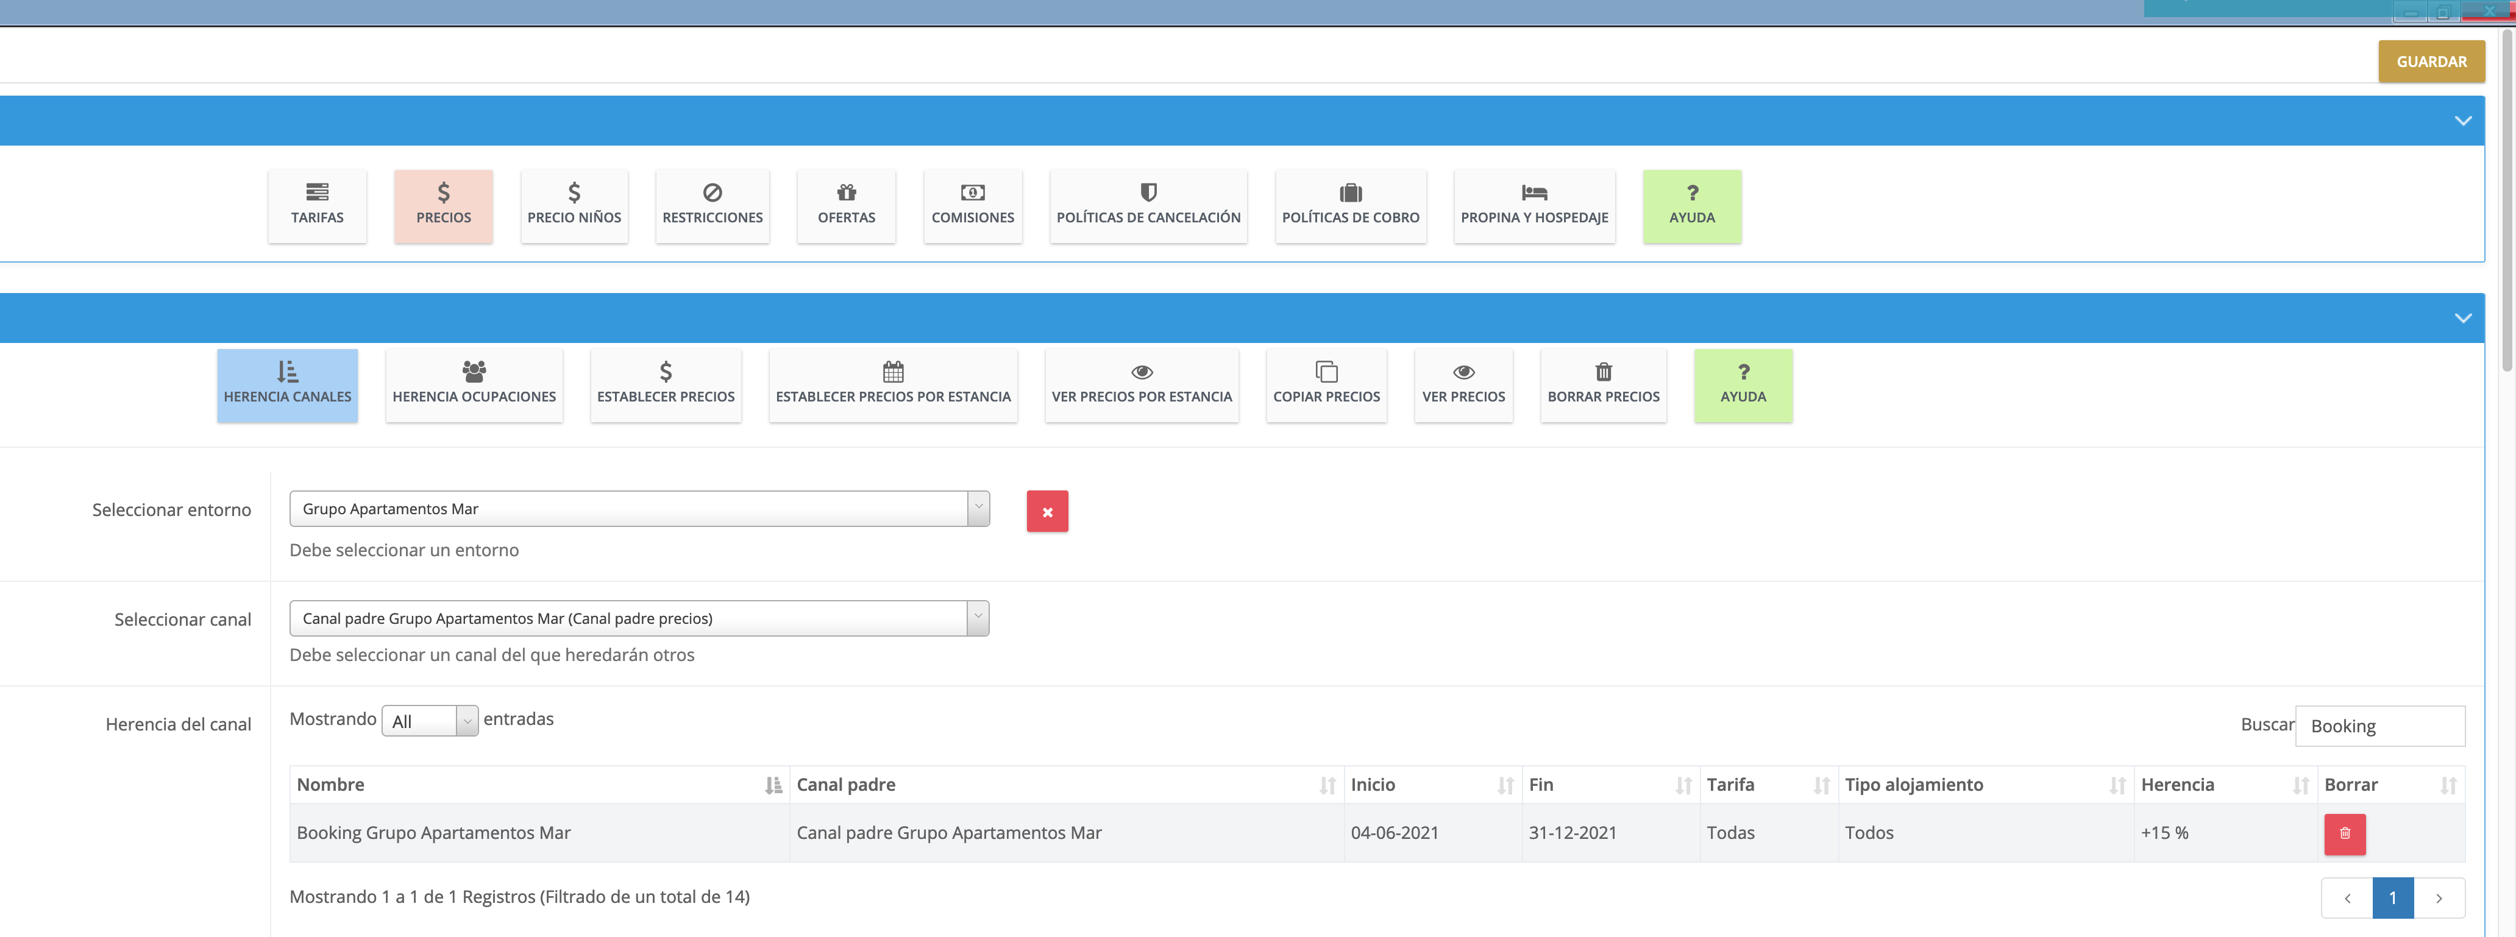
Task: Switch to the Establecer Precios tab
Action: point(665,384)
